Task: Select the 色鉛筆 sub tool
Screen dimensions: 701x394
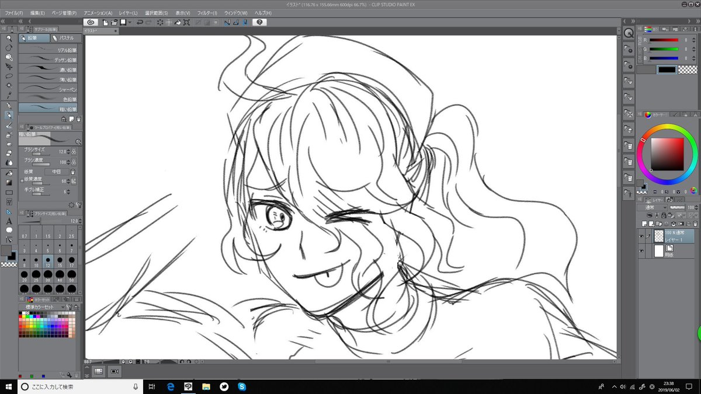Action: (x=48, y=99)
